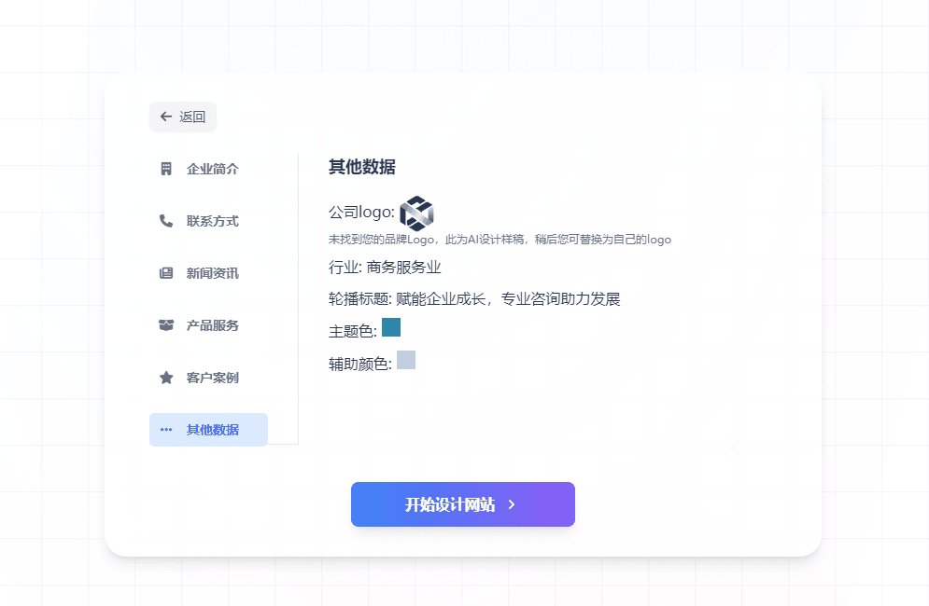Image resolution: width=929 pixels, height=606 pixels.
Task: Go to the 产品服务 section
Action: coord(212,325)
